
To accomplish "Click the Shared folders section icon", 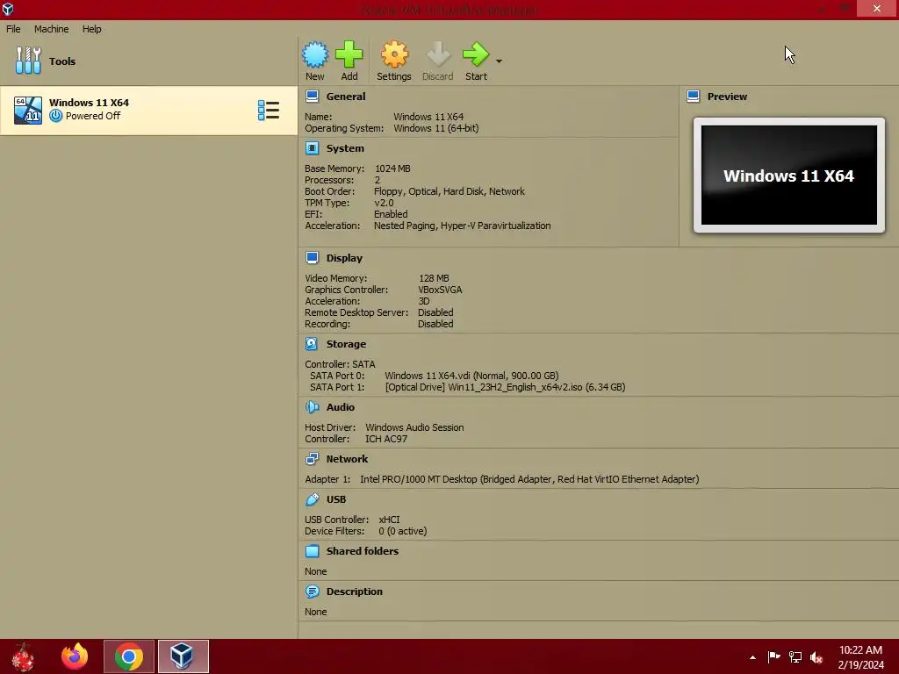I will pyautogui.click(x=312, y=551).
